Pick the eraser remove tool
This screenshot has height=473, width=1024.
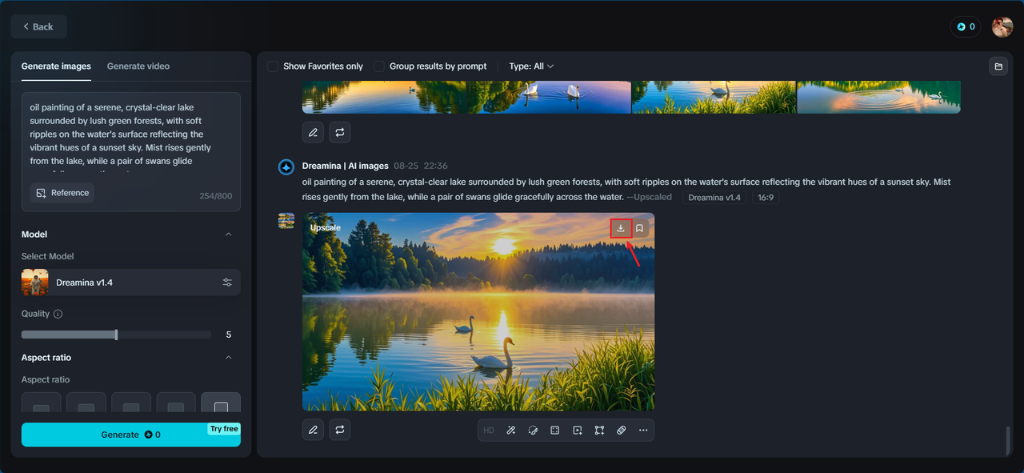coord(622,430)
